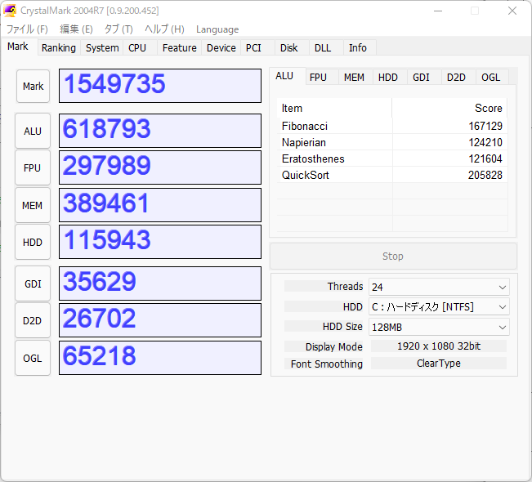Viewport: 532px width, 482px height.
Task: Click the FPU score 297989
Action: pyautogui.click(x=160, y=167)
